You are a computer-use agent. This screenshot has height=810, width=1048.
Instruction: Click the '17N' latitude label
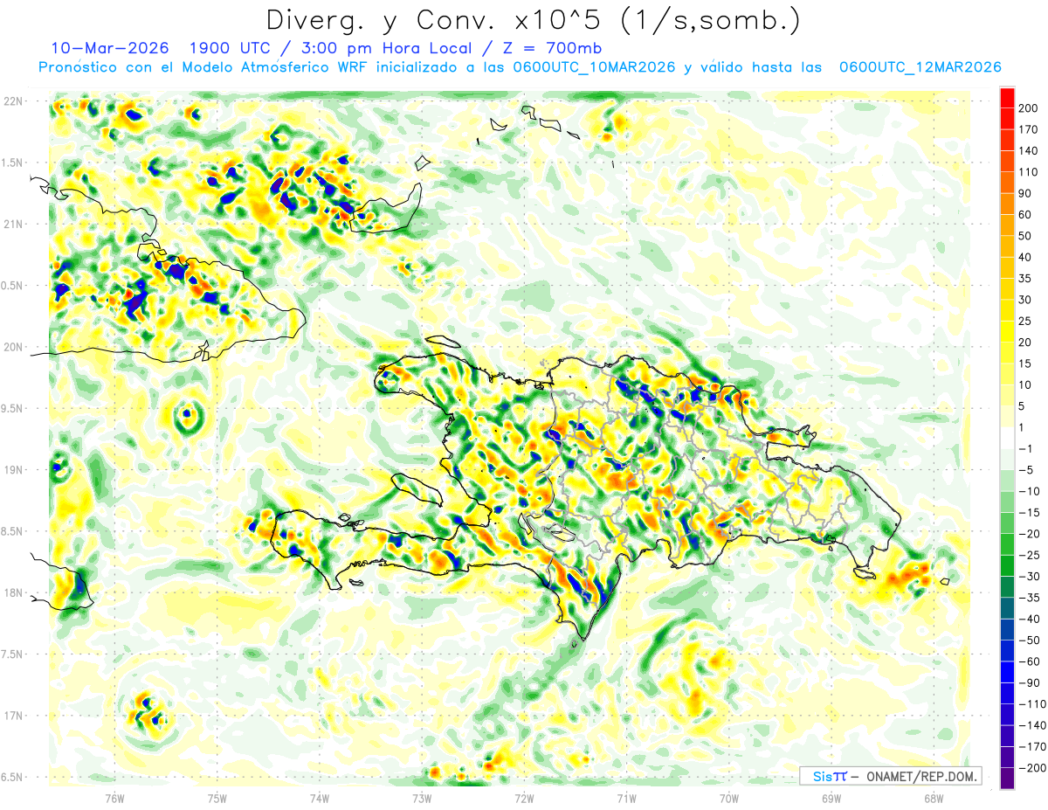pyautogui.click(x=12, y=716)
